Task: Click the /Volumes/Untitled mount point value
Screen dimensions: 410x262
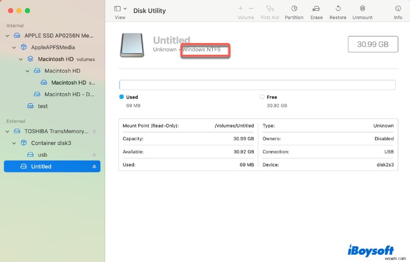Action: pos(234,126)
